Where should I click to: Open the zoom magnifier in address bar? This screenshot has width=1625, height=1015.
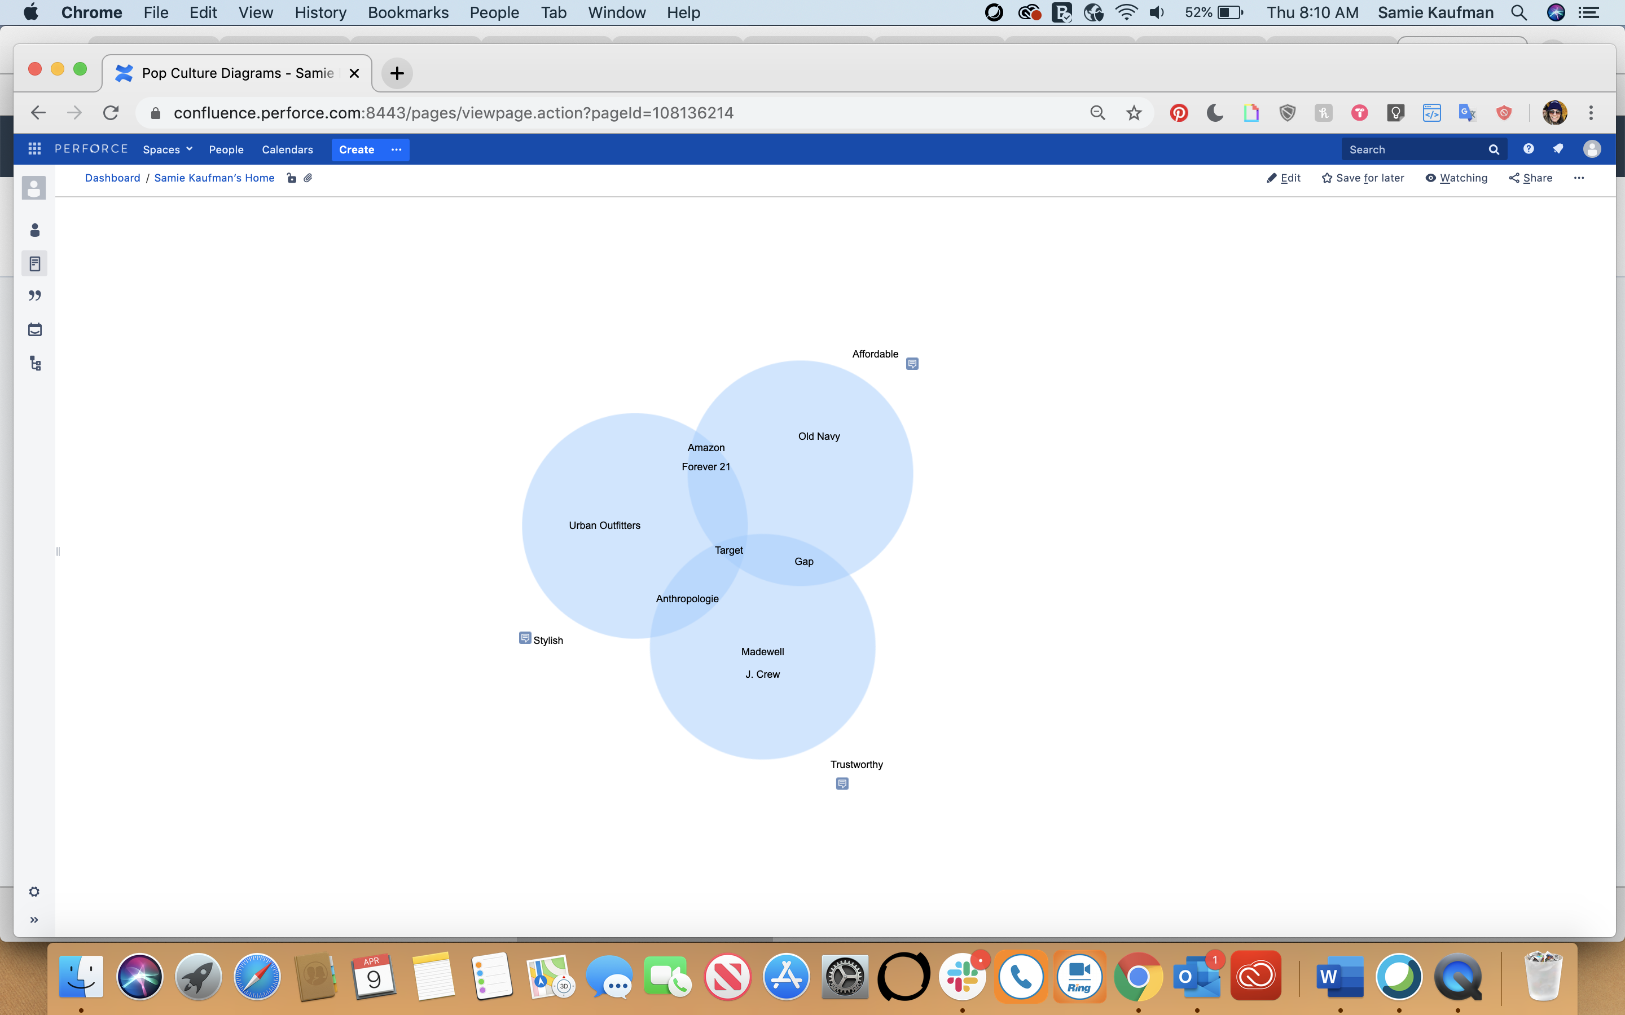click(1097, 113)
